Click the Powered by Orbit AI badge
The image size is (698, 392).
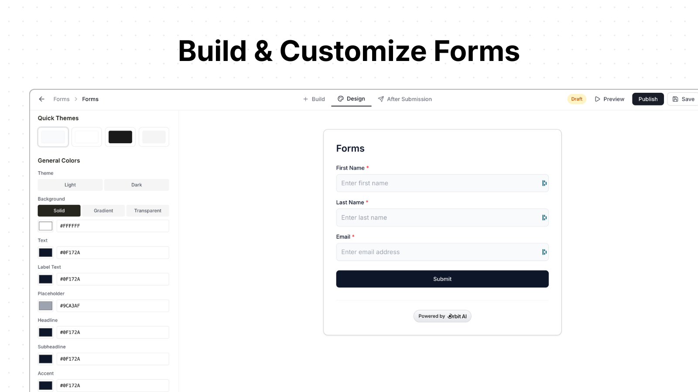point(442,316)
